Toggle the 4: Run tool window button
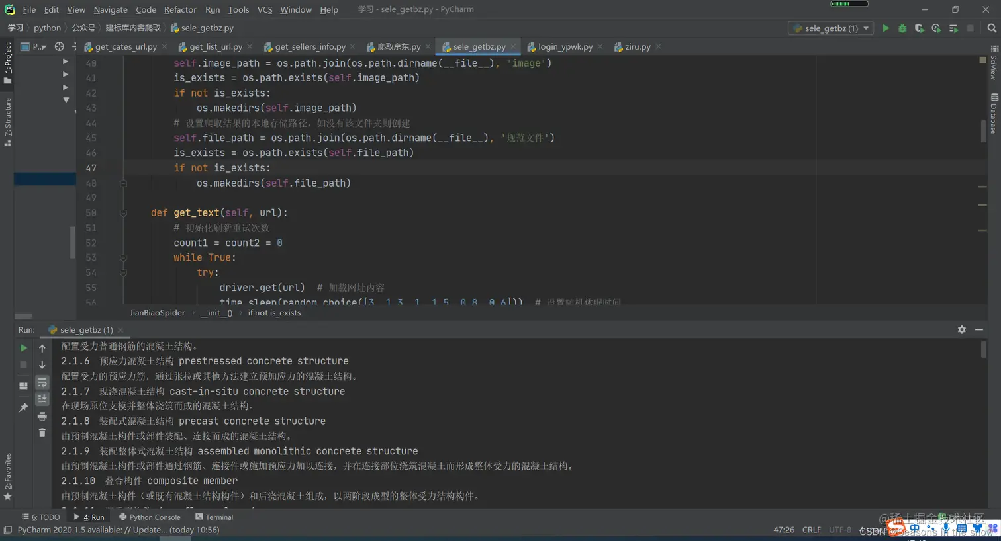 89,517
